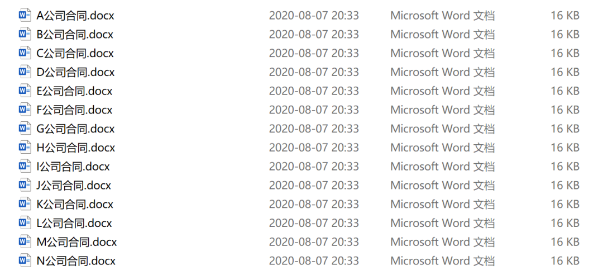Click the file type text of D公司合同.docx
The image size is (603, 275).
443,72
